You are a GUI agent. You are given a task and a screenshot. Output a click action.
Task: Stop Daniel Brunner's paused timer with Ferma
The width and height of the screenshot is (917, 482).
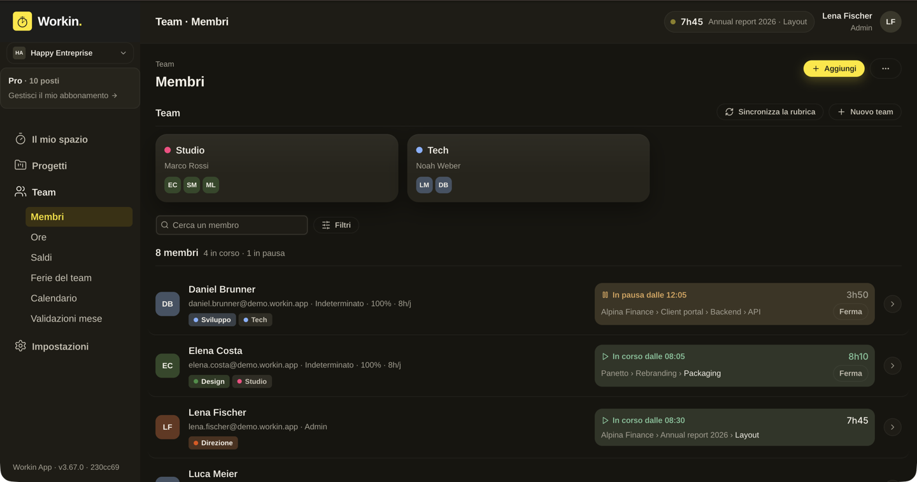tap(850, 312)
